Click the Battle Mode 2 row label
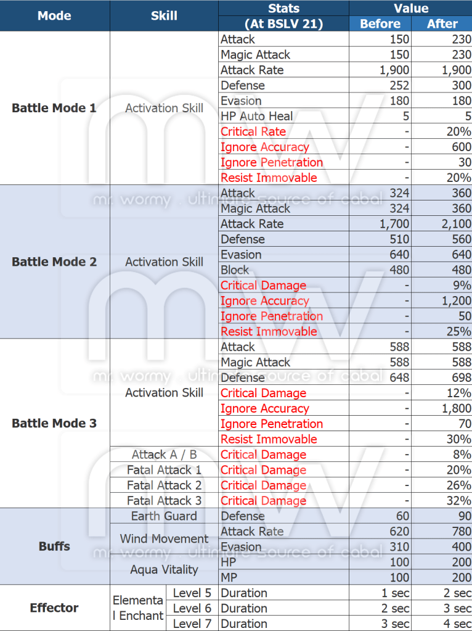The width and height of the screenshot is (472, 631). 54,262
